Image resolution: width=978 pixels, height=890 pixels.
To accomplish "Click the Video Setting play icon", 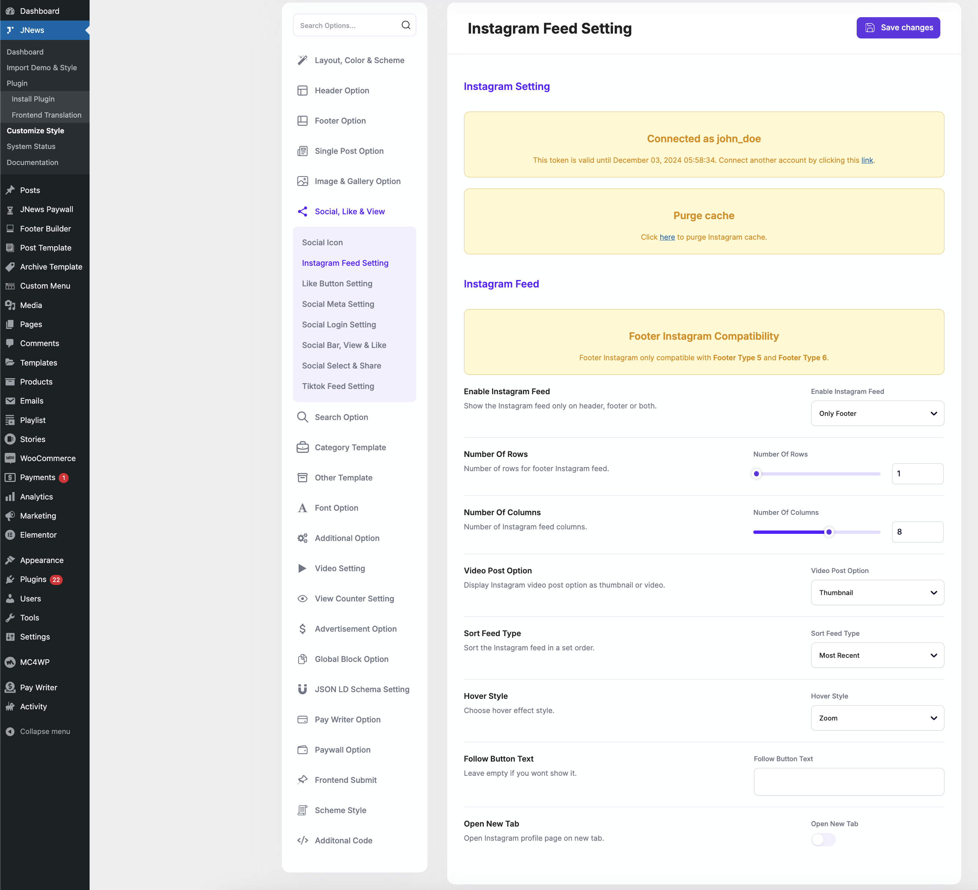I will click(302, 568).
